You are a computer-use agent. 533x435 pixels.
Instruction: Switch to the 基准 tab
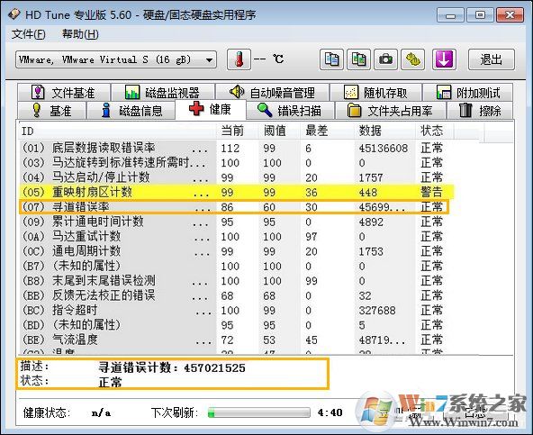click(51, 110)
